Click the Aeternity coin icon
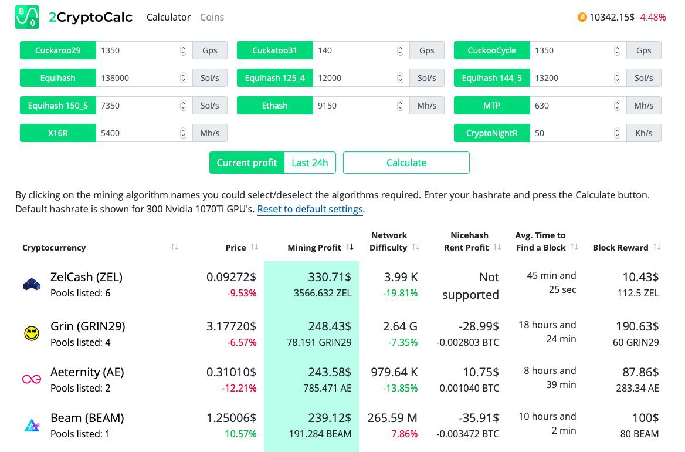This screenshot has width=685, height=452. [x=31, y=379]
